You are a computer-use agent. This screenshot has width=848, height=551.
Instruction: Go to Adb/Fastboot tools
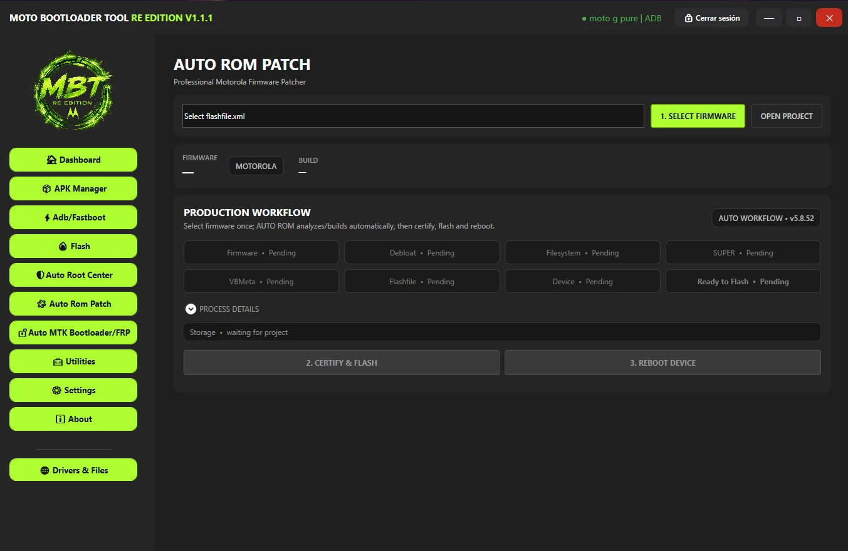click(73, 217)
